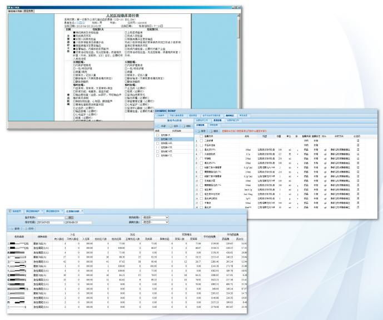Uncheck the selected second stage checkbox
This screenshot has height=320, width=383.
coord(157,139)
